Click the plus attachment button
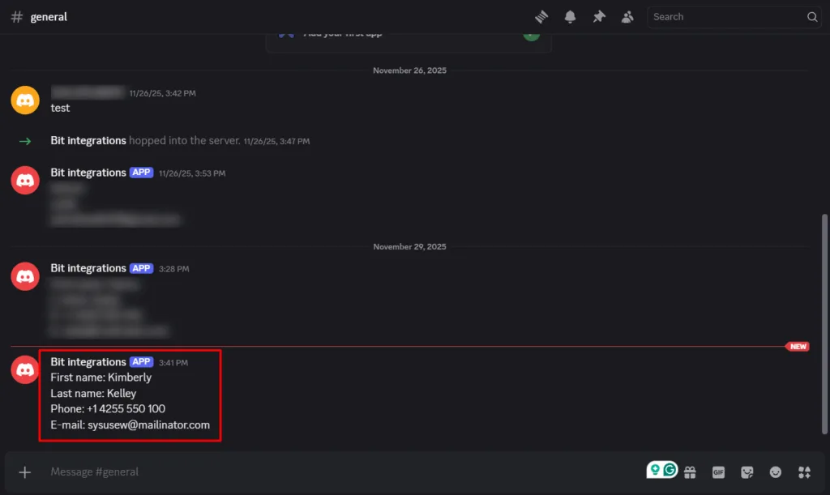The width and height of the screenshot is (830, 495). [24, 472]
